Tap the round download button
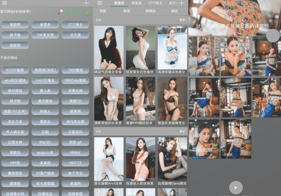 pyautogui.click(x=273, y=36)
